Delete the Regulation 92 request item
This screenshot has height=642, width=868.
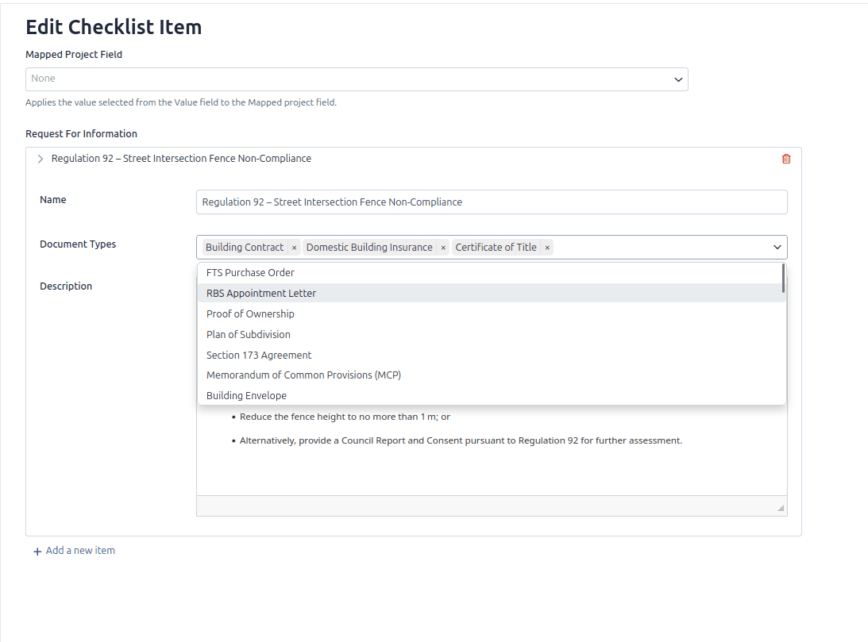(x=786, y=159)
